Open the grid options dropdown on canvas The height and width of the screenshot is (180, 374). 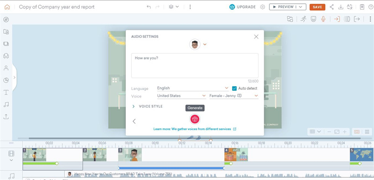[315, 132]
